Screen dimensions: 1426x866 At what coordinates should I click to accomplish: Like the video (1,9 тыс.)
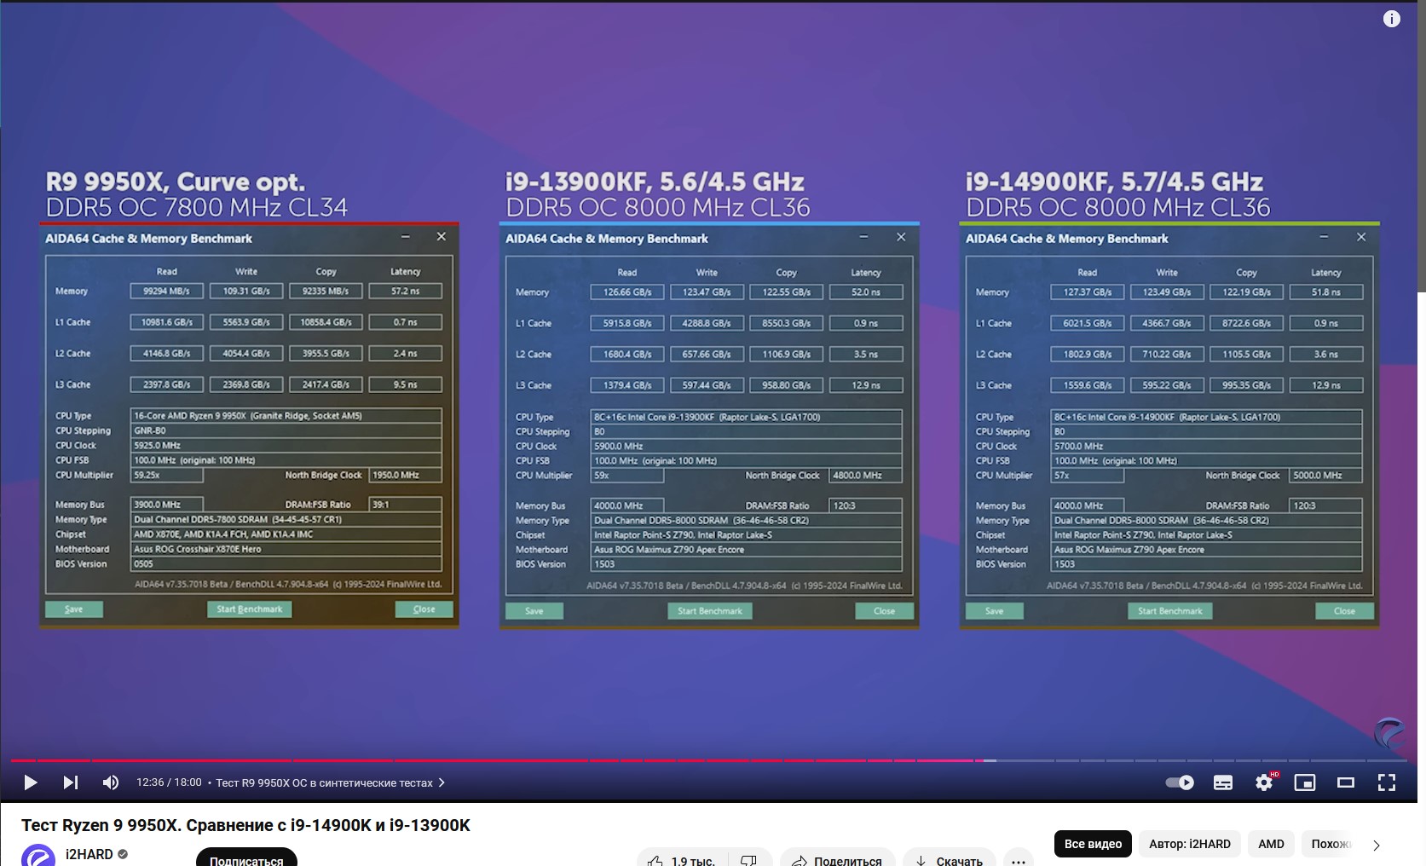681,857
